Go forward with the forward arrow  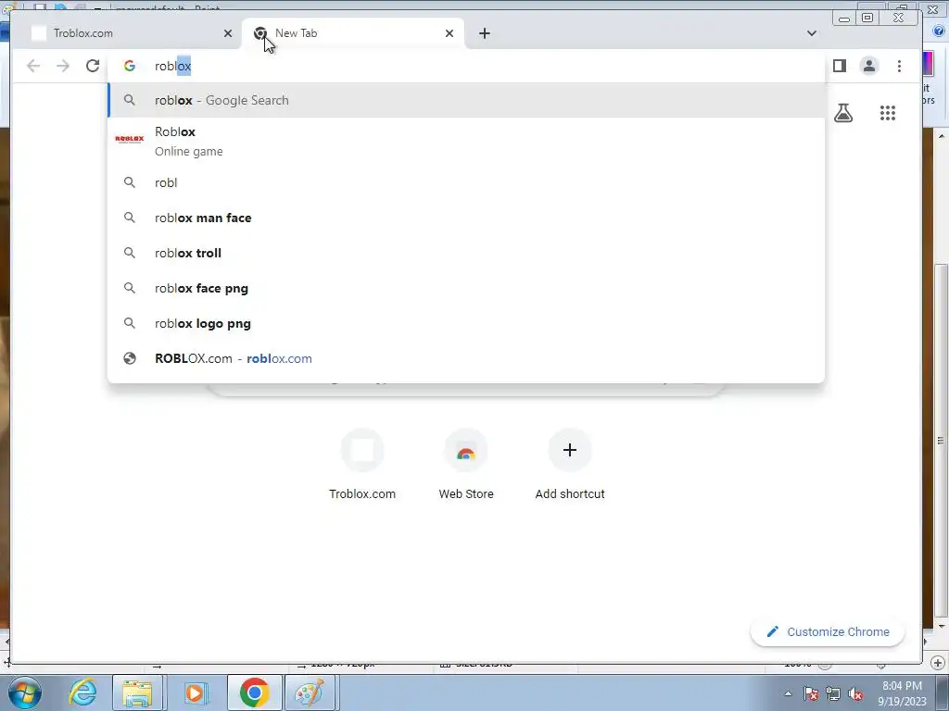[63, 66]
